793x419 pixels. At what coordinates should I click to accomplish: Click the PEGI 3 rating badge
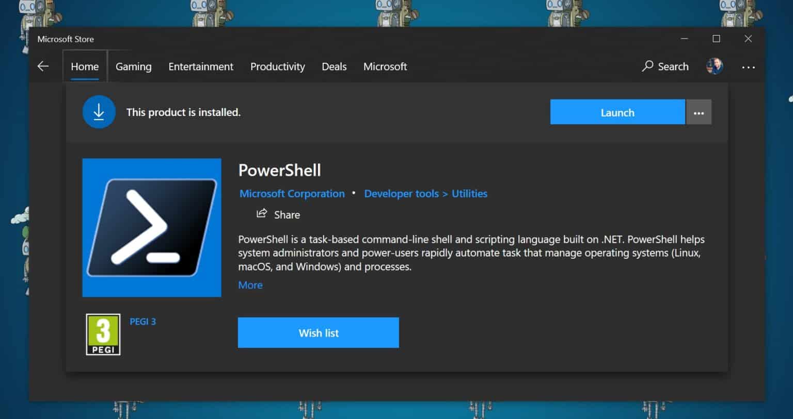pos(103,334)
